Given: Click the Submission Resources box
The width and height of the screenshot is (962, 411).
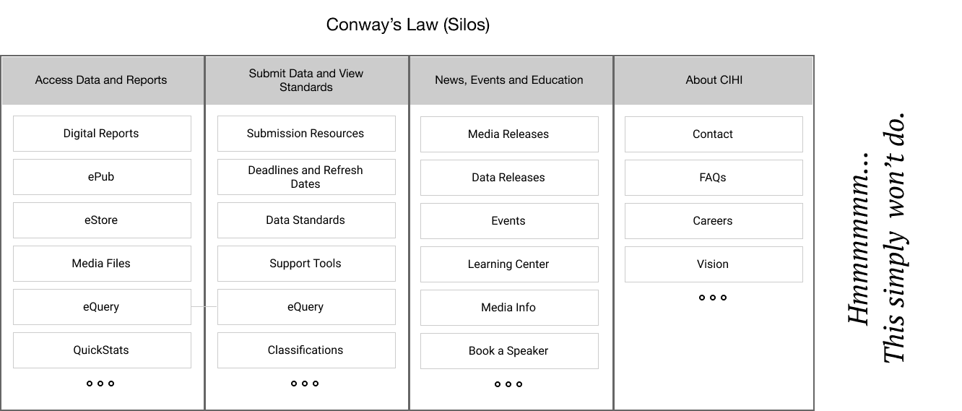Looking at the screenshot, I should (306, 134).
